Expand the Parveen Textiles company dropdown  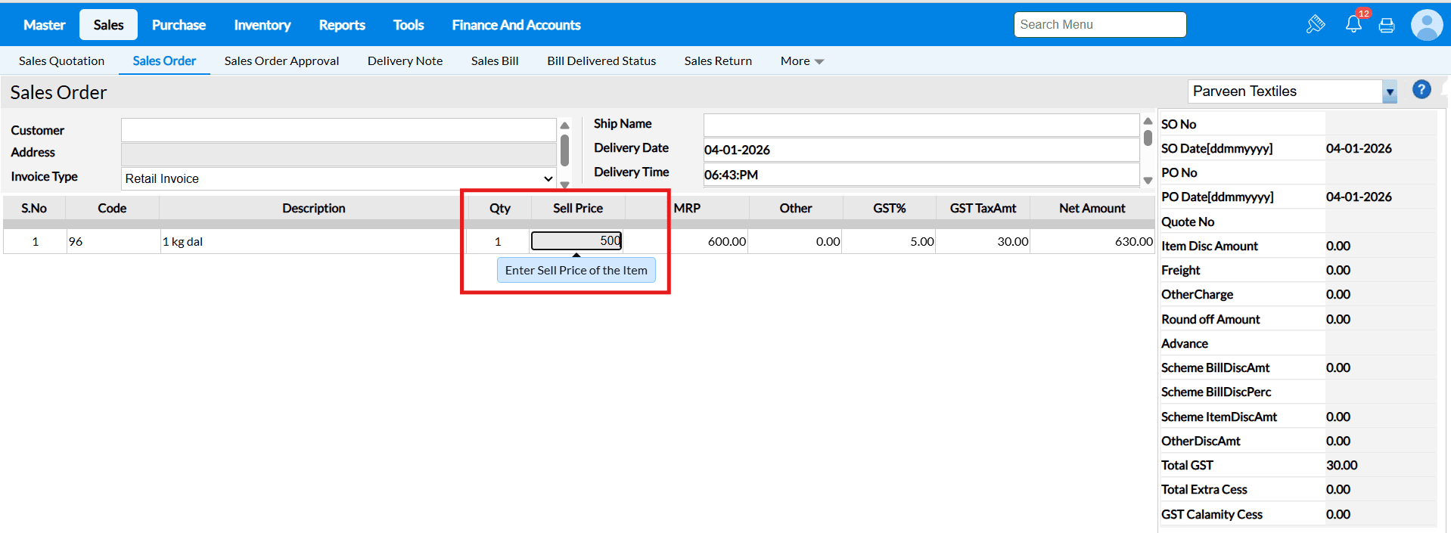(x=1389, y=91)
